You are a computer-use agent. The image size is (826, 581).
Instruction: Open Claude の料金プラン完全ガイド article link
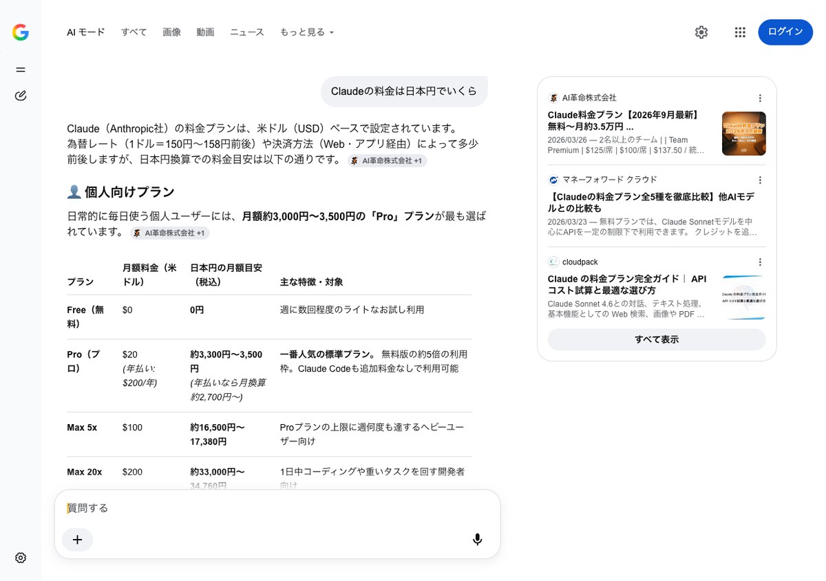click(627, 284)
